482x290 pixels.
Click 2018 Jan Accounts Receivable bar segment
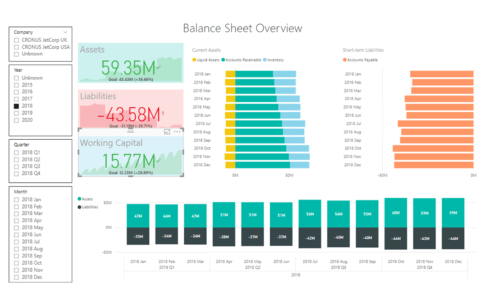click(x=254, y=74)
